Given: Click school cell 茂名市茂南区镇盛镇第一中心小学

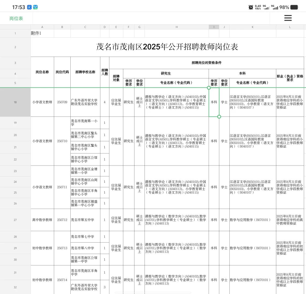Looking at the screenshot, I should (x=85, y=203).
